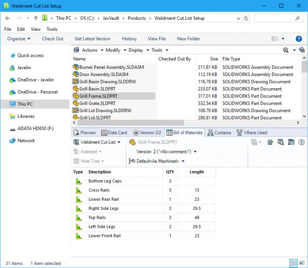
Task: Click Products in the breadcrumb path
Action: click(x=137, y=18)
